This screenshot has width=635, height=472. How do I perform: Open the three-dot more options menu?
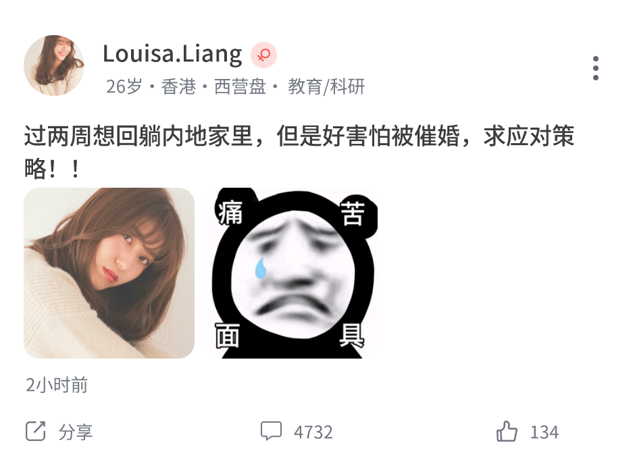[x=595, y=68]
